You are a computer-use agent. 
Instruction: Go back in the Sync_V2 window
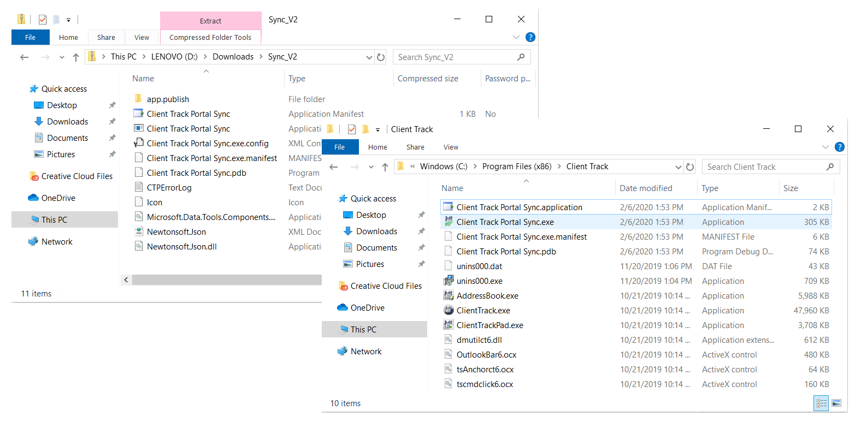(x=24, y=57)
